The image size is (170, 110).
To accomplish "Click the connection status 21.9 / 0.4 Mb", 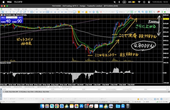I will [162, 102].
